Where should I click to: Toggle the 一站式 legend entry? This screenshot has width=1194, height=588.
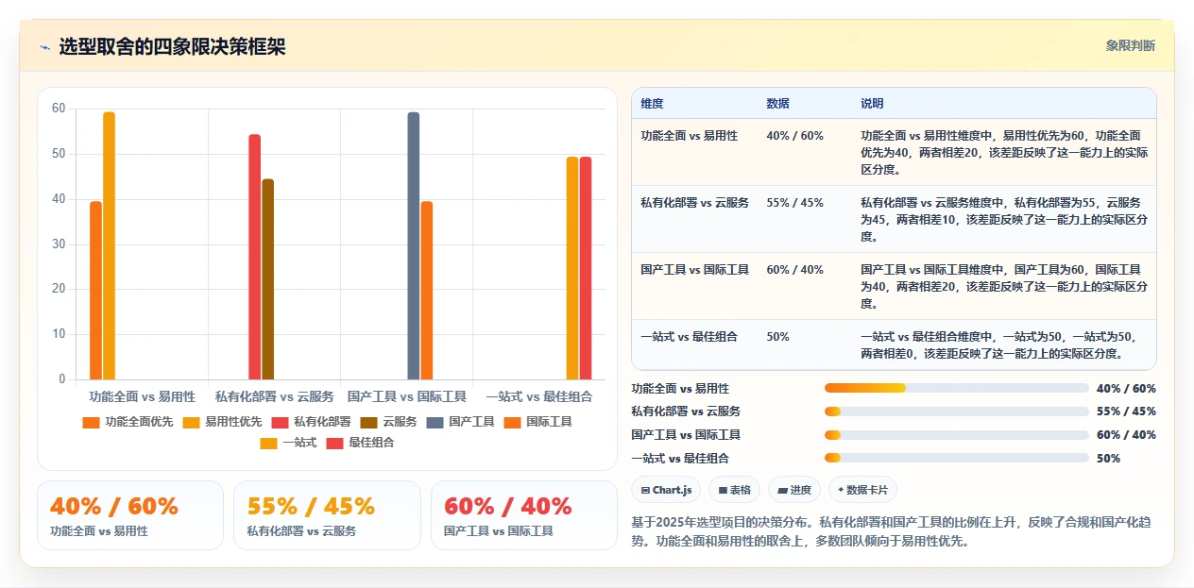click(288, 443)
